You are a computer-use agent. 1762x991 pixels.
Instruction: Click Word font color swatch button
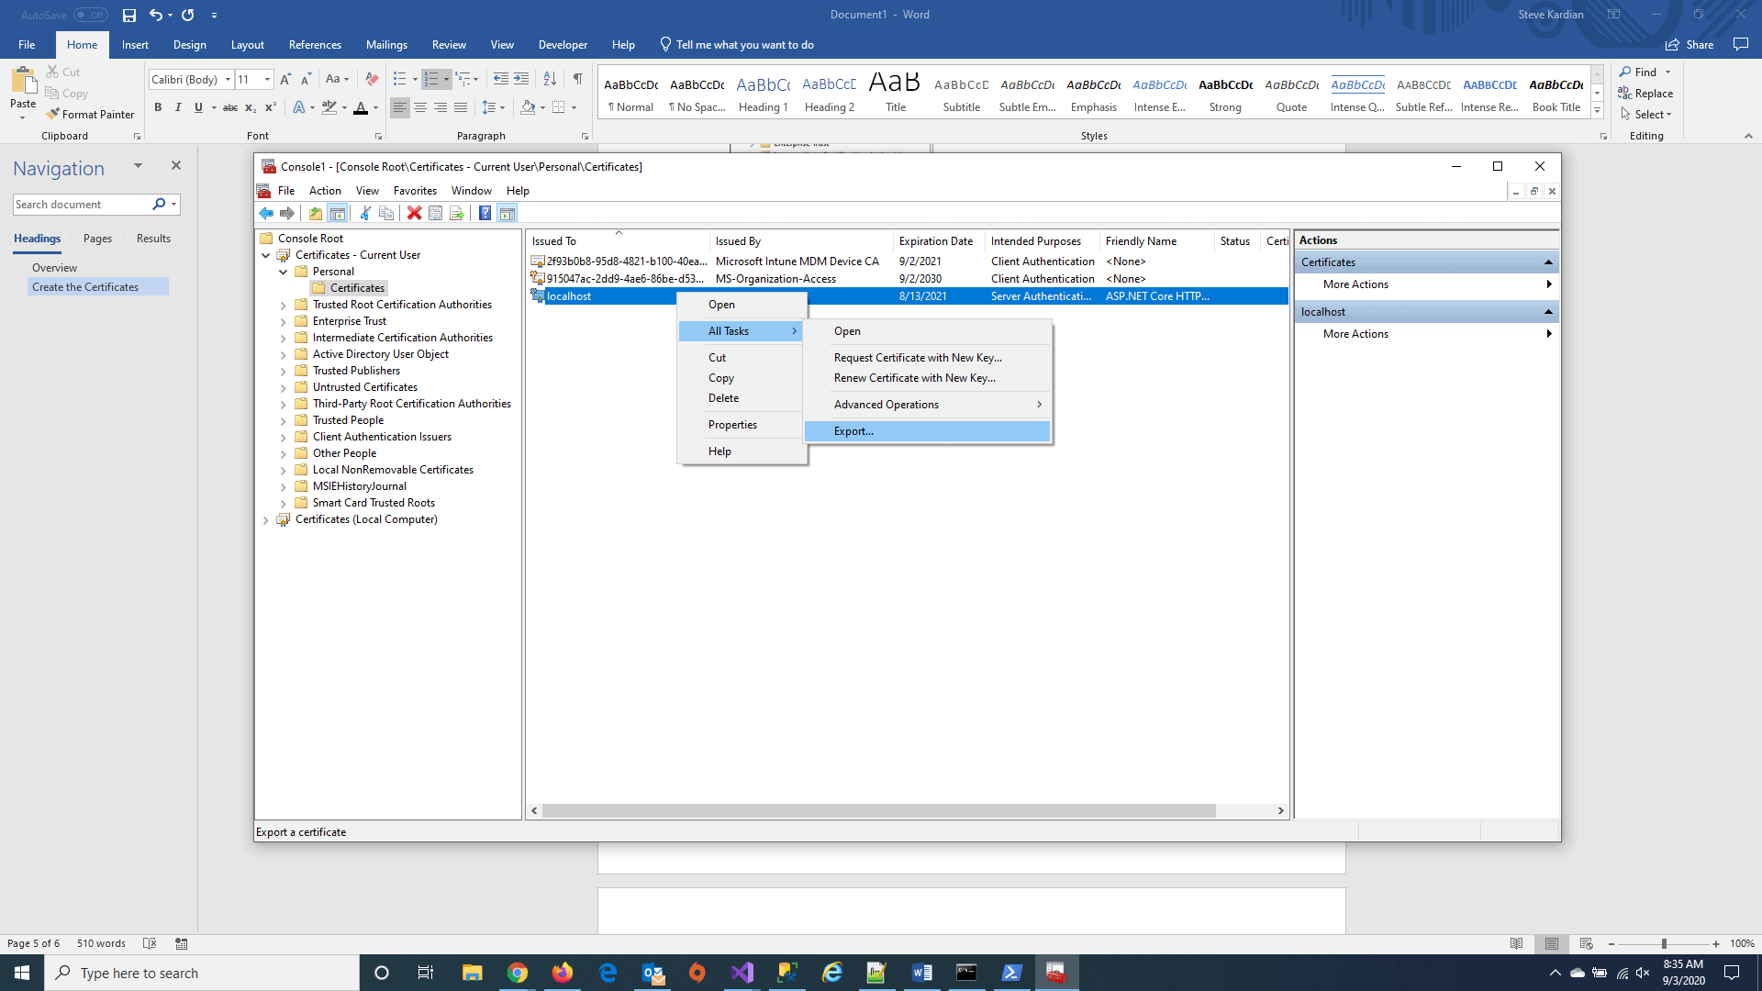click(361, 107)
